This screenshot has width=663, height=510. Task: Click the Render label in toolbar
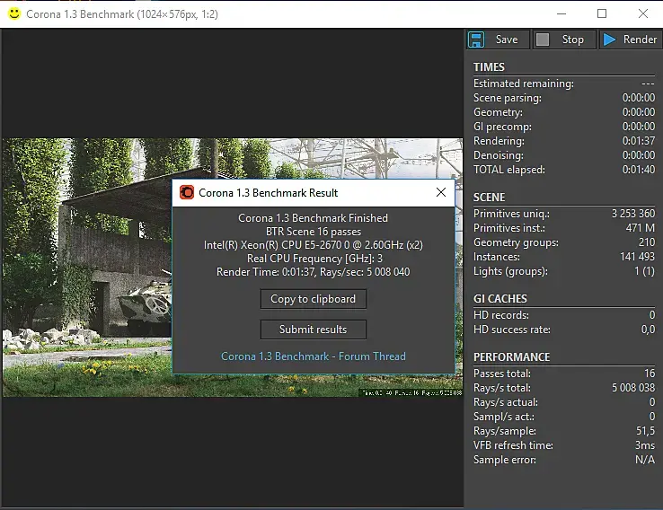pyautogui.click(x=640, y=40)
